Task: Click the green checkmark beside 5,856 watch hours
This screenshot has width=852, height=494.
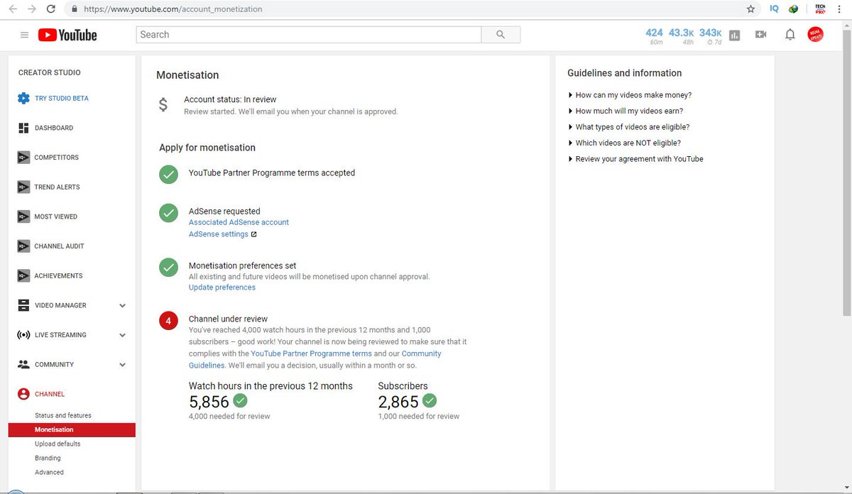Action: pos(240,401)
